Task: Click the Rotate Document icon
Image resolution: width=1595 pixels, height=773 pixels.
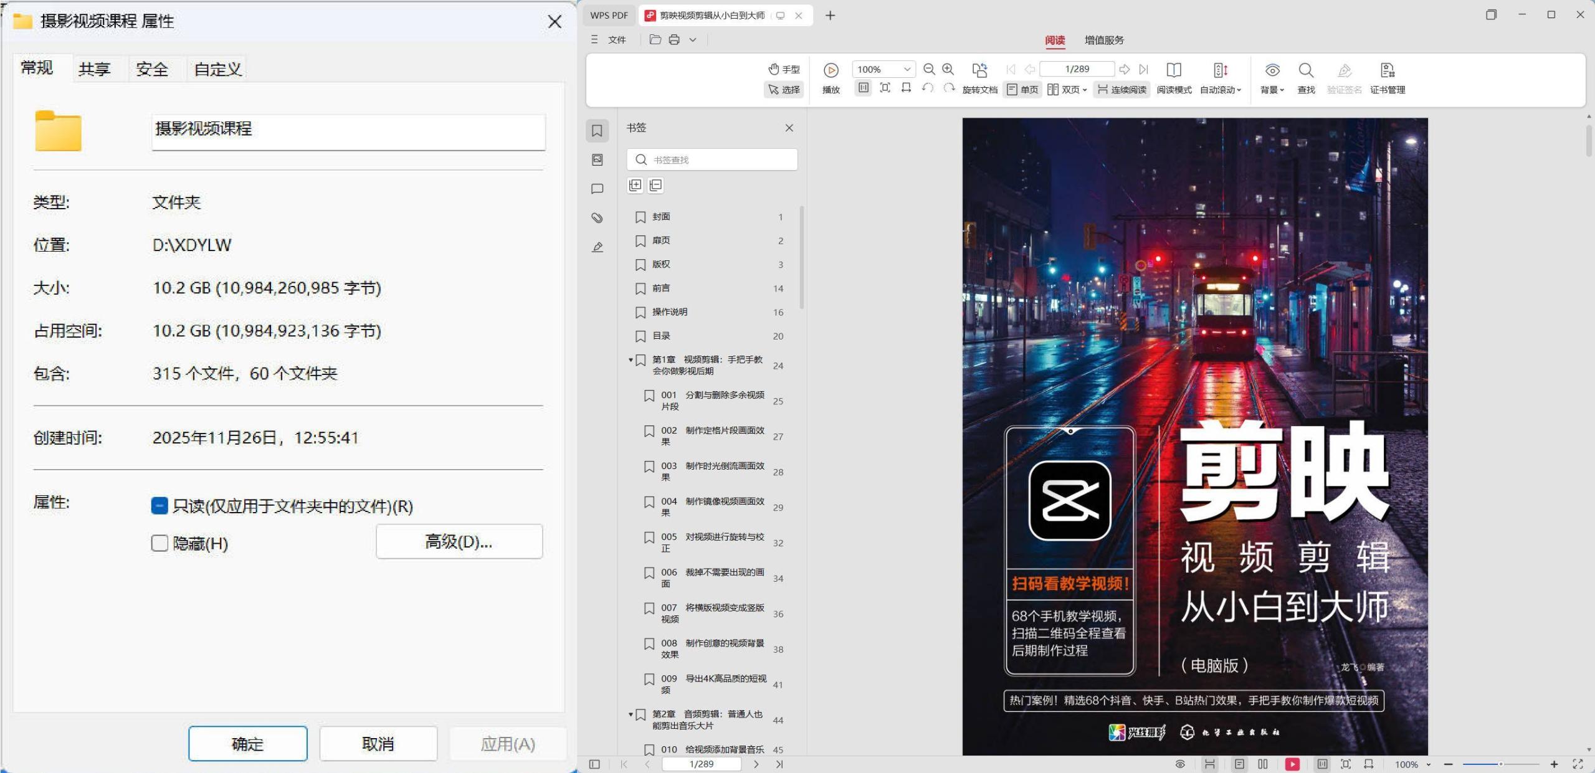Action: [979, 70]
